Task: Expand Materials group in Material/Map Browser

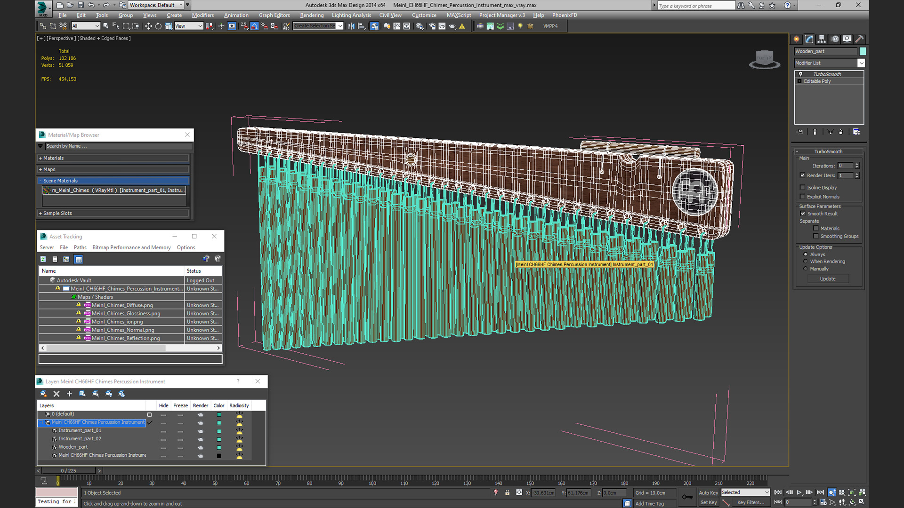Action: (113, 158)
